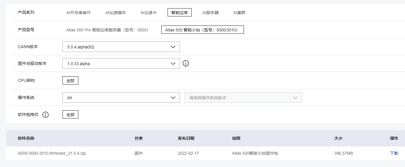Select the AI开发者套件 product series
The width and height of the screenshot is (405, 167).
(78, 13)
